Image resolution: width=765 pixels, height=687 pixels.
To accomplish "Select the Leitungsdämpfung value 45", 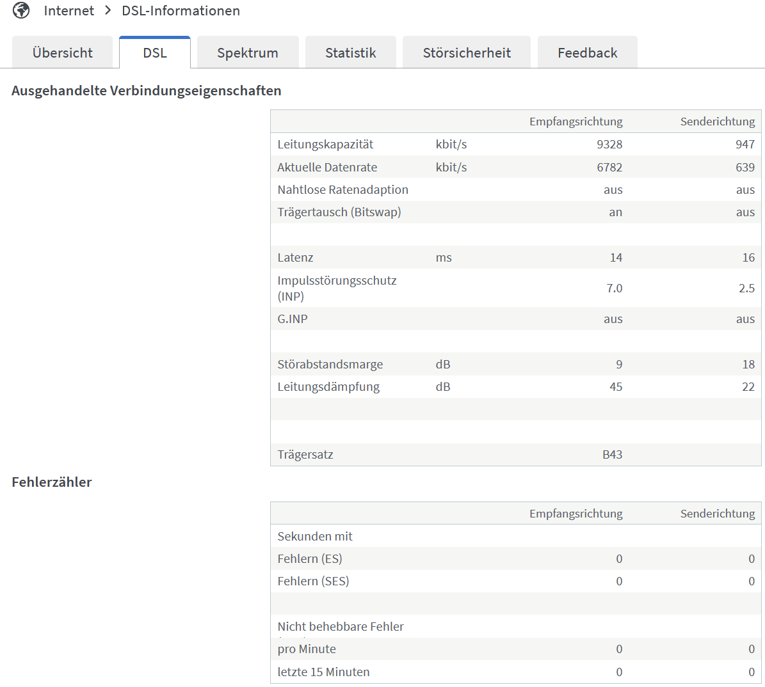I will pyautogui.click(x=616, y=386).
